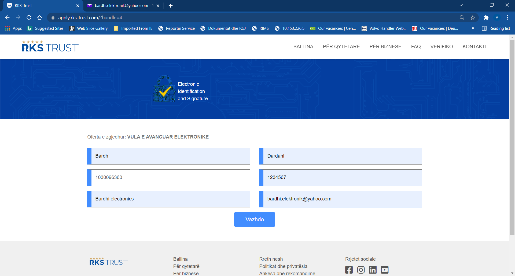Open YouTube icon in footer

[x=385, y=270]
